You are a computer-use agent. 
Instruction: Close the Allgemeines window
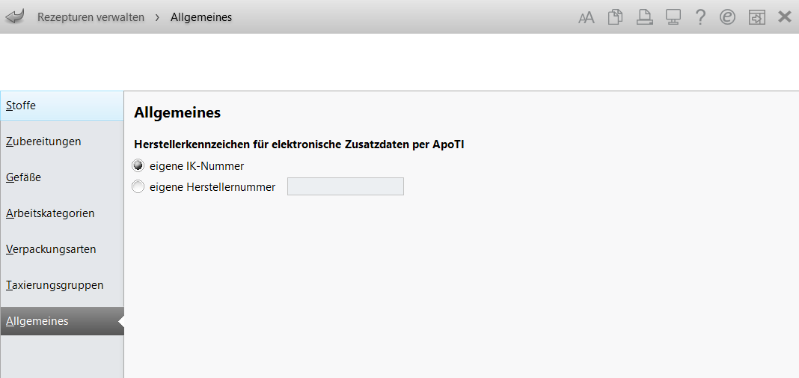click(x=785, y=17)
